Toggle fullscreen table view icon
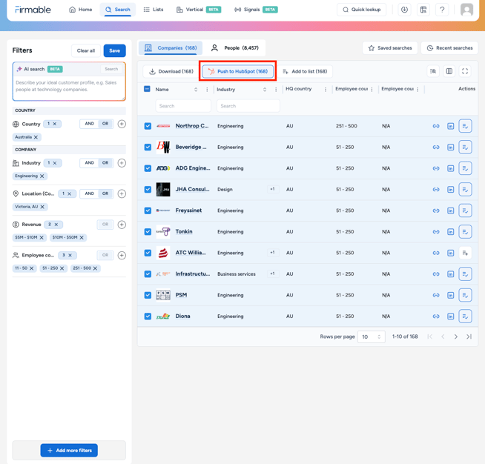Image resolution: width=485 pixels, height=464 pixels. click(464, 71)
